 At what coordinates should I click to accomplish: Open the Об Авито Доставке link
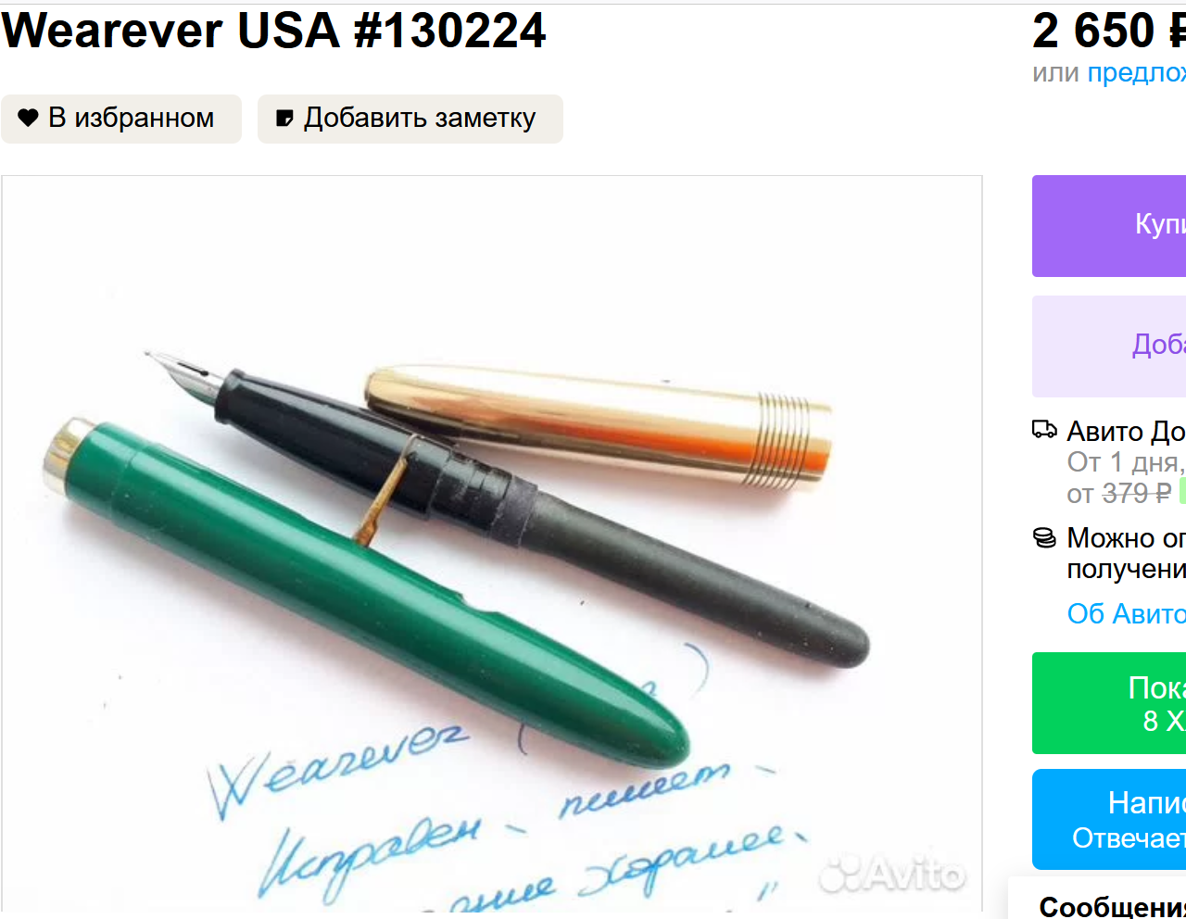1127,613
